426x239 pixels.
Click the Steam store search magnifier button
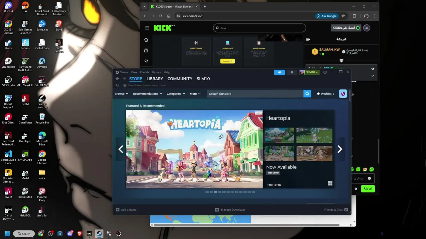(x=307, y=94)
